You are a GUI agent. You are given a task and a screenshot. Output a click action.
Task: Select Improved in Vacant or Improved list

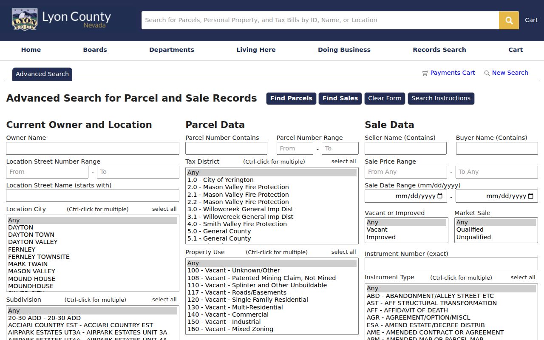click(x=406, y=237)
